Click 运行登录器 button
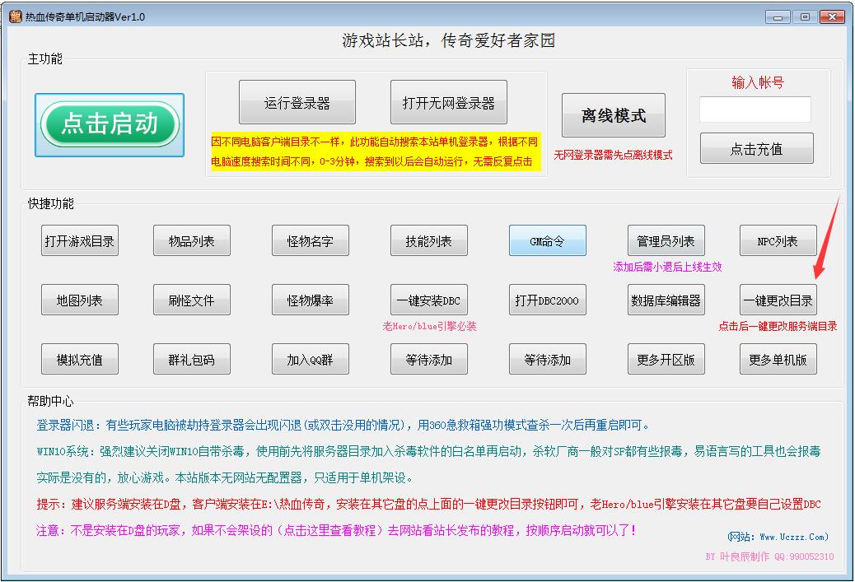Screen dimensions: 855x582 (297, 102)
